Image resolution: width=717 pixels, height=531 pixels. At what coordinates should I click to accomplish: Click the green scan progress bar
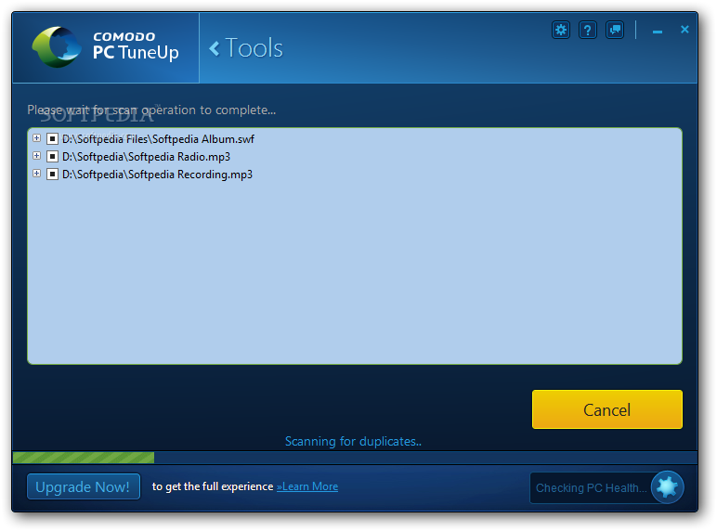point(84,458)
